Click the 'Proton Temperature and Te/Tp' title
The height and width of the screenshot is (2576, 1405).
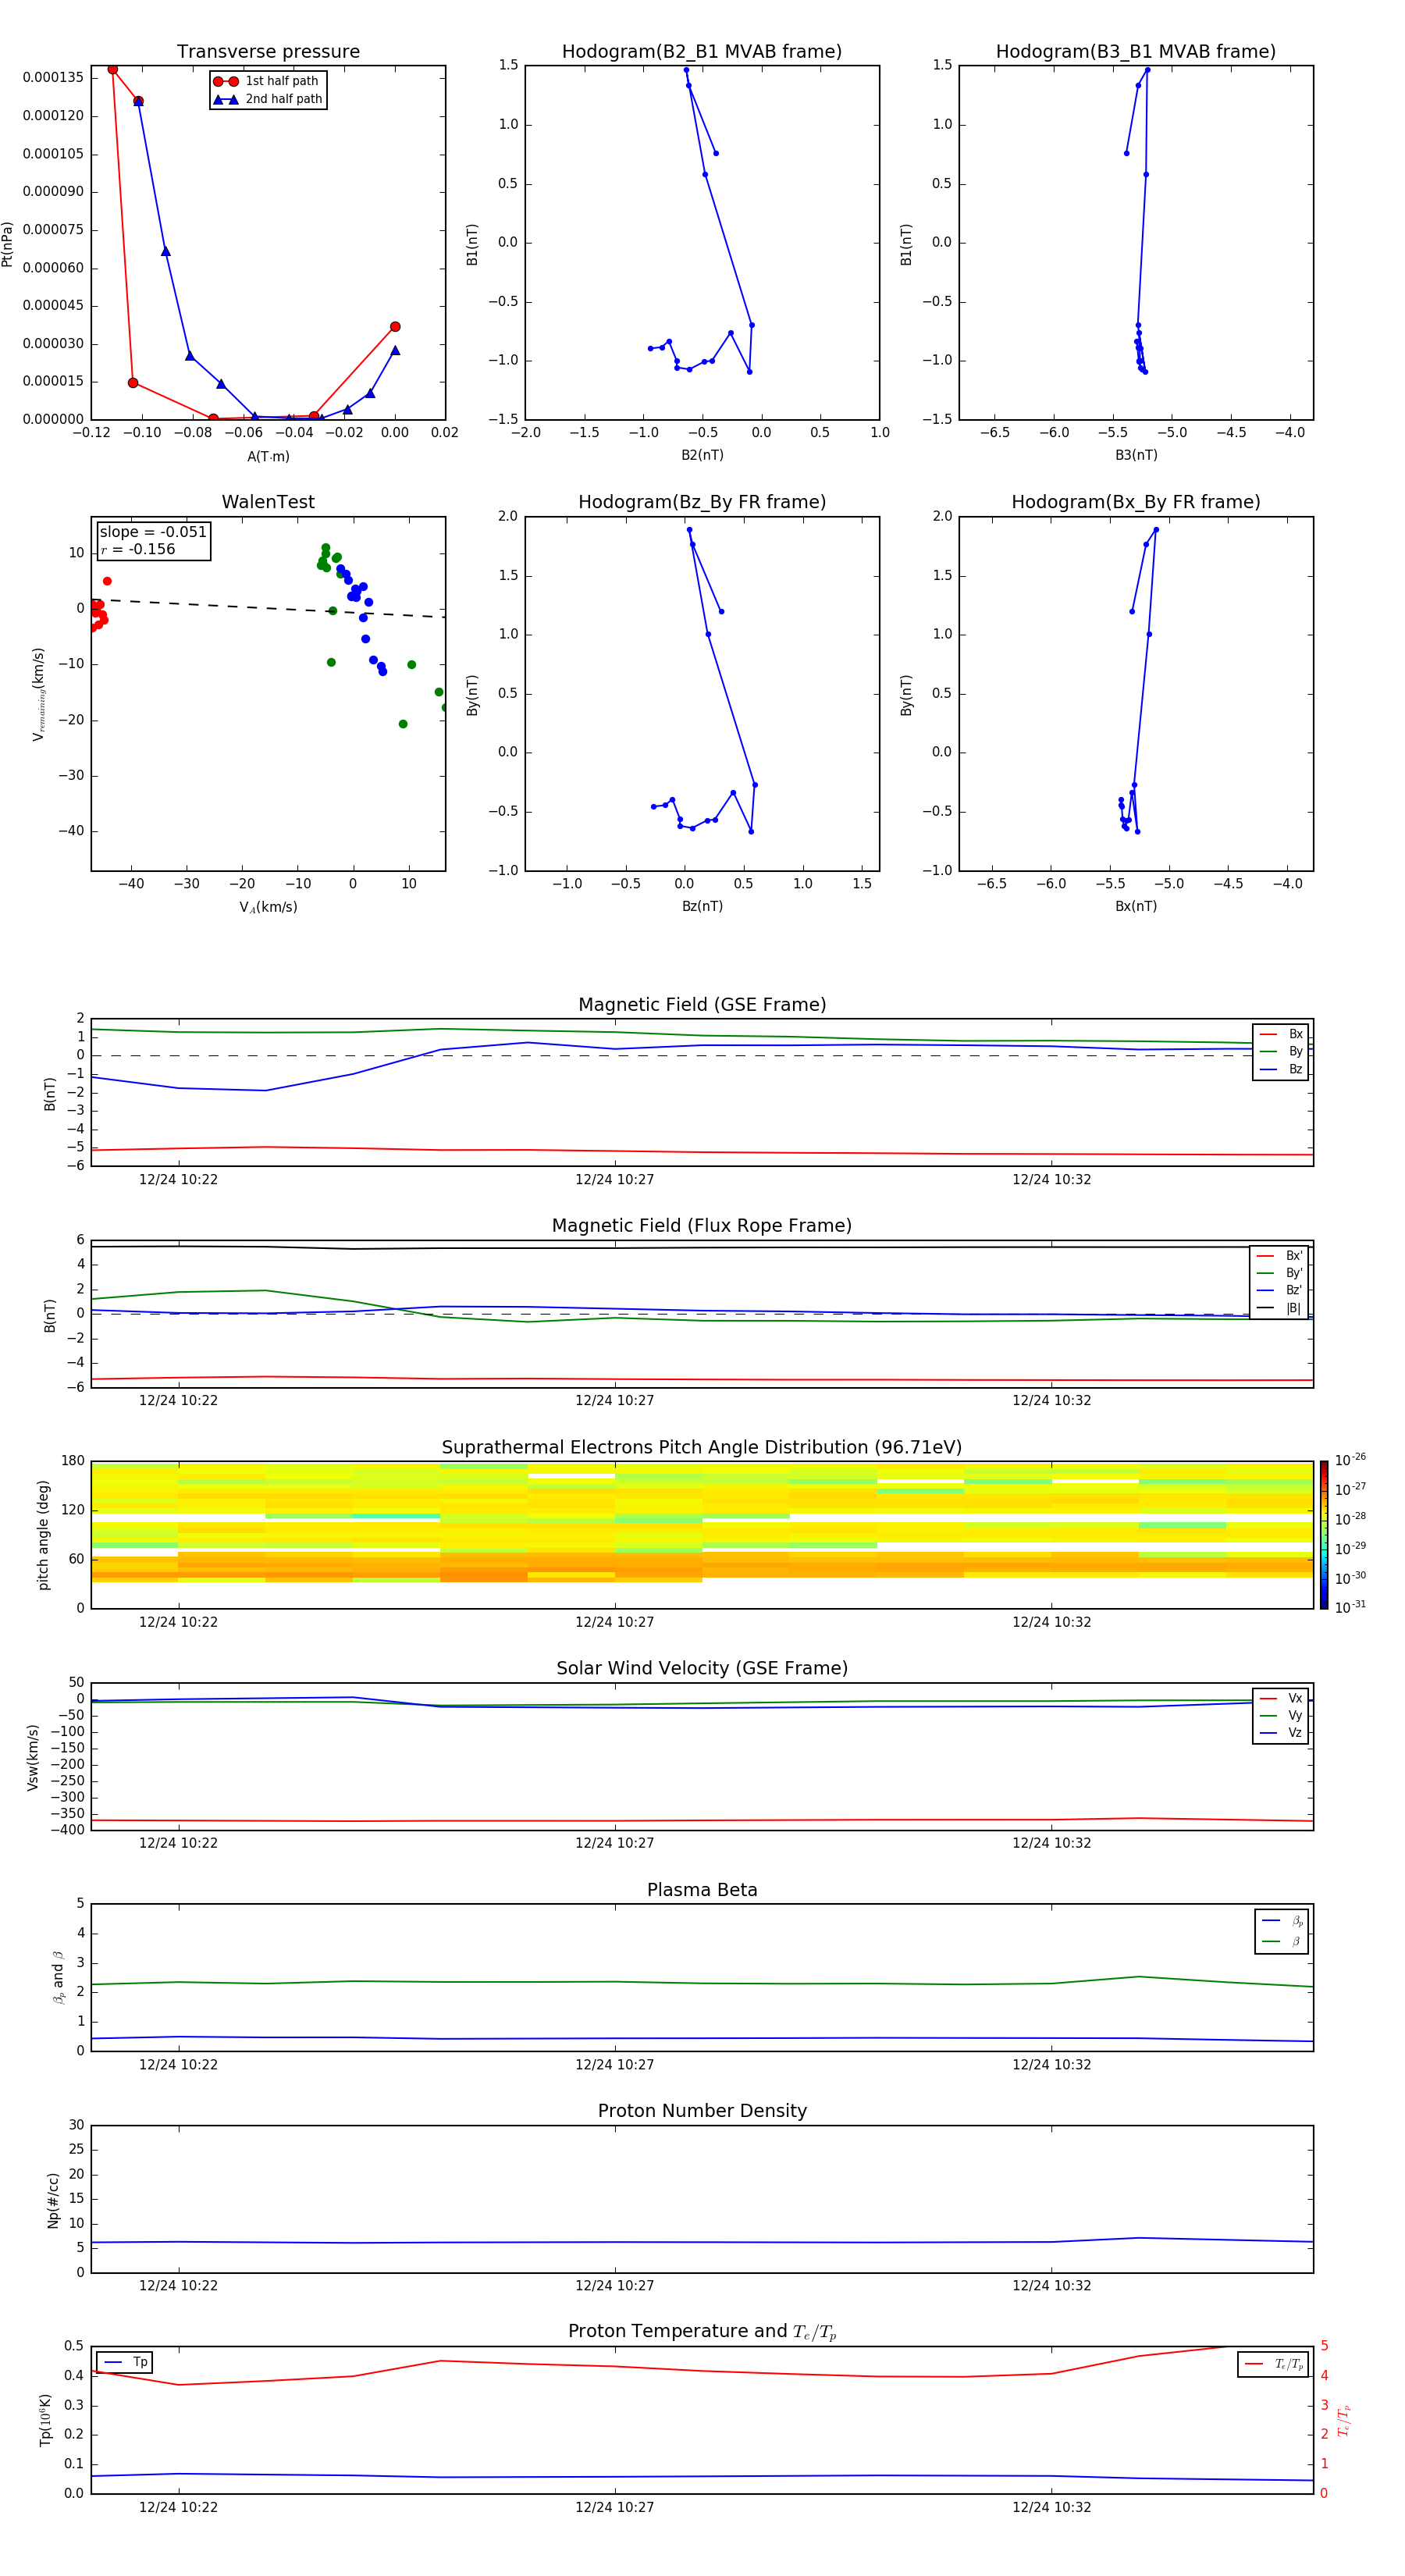pos(702,2332)
